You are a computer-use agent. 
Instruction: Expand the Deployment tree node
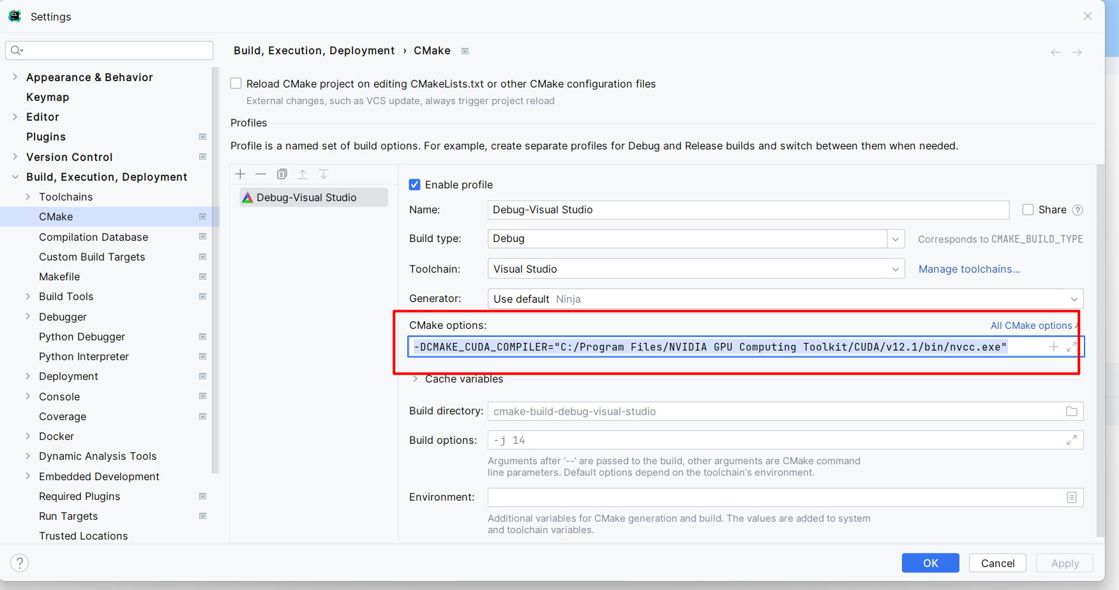coord(28,376)
